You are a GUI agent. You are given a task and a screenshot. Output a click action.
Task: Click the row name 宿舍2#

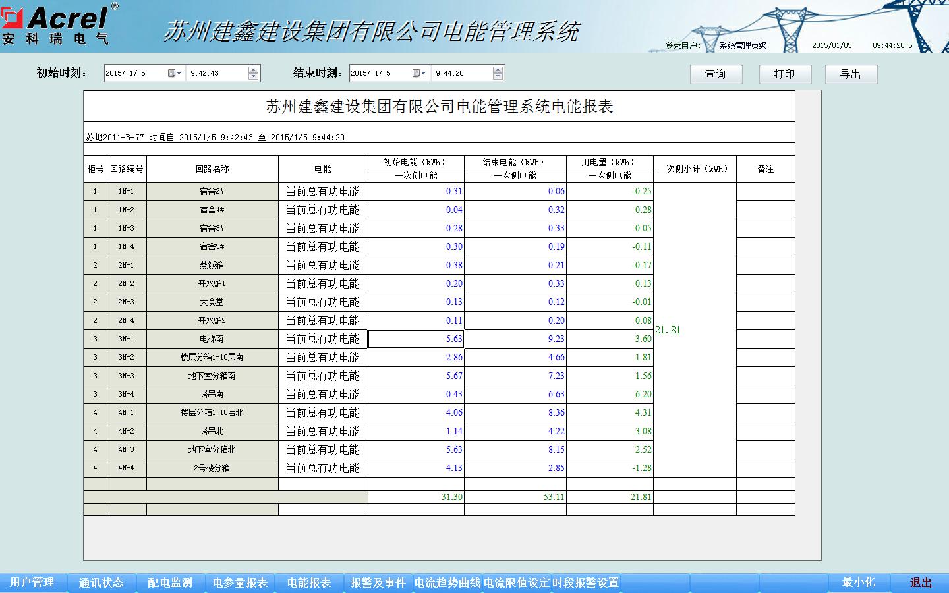(x=212, y=192)
